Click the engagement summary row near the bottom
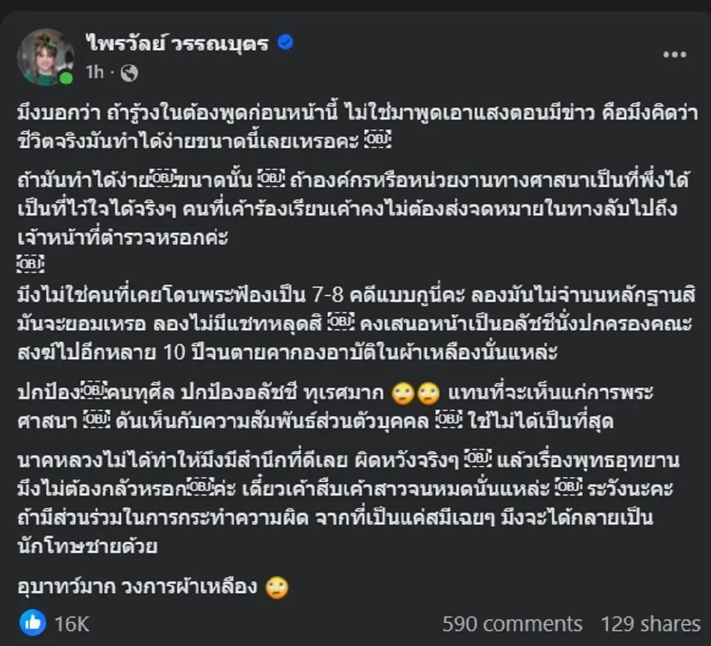Image resolution: width=711 pixels, height=646 pixels. 355,622
